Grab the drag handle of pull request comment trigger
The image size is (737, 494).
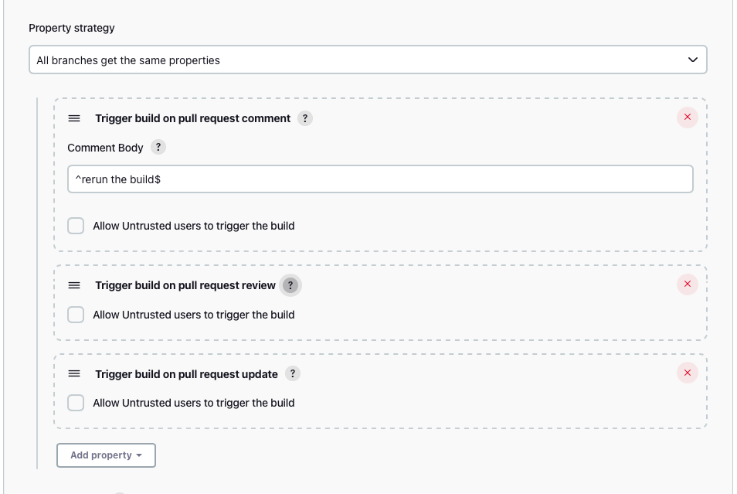[x=74, y=118]
